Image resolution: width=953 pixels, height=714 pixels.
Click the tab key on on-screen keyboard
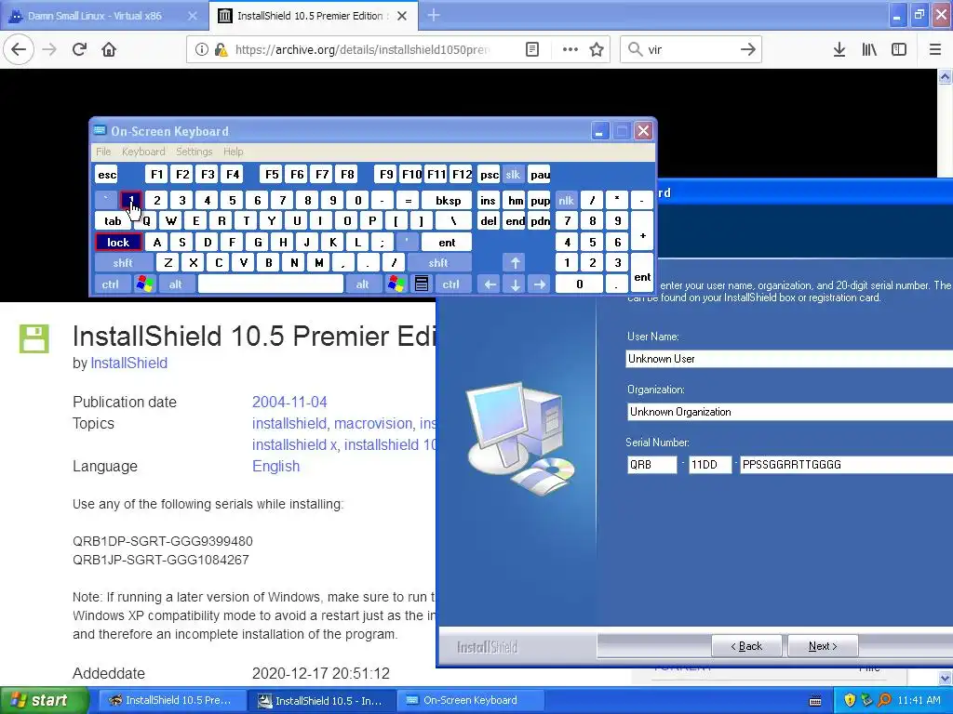pos(113,221)
